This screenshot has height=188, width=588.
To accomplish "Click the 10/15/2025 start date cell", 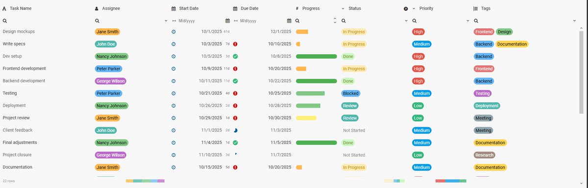I will (x=210, y=167).
